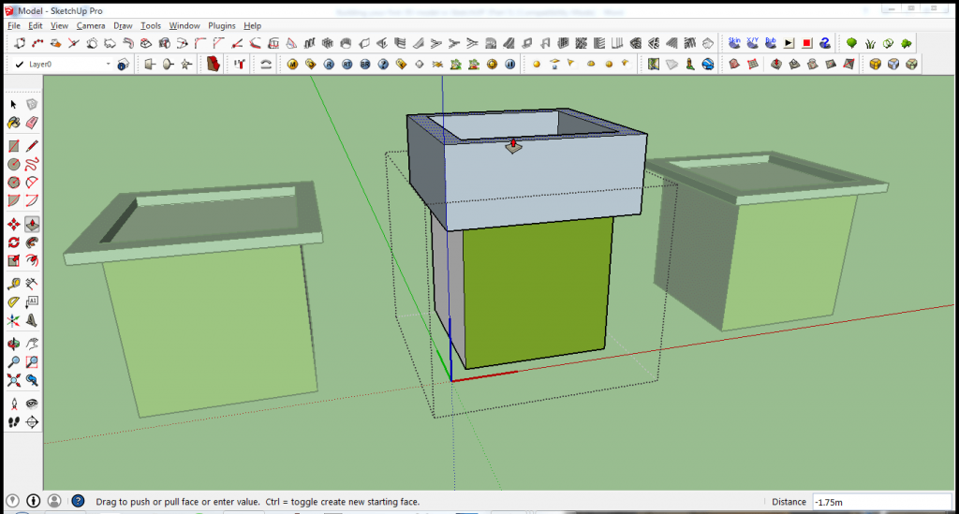959x514 pixels.
Task: Click the yellow M round icon
Action: pyautogui.click(x=292, y=65)
